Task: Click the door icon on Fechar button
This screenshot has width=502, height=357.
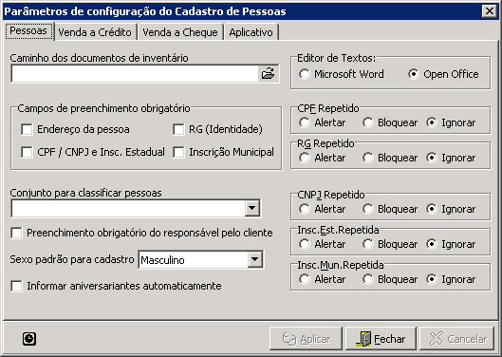Action: pos(363,339)
